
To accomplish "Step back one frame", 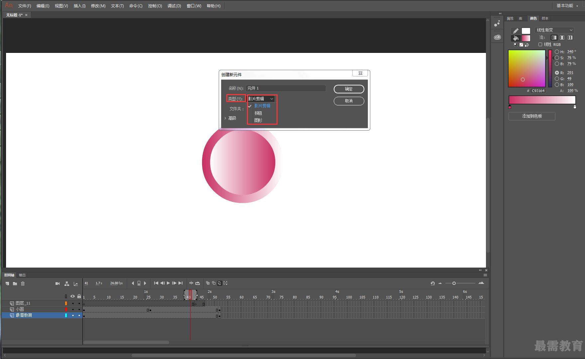I will 163,283.
